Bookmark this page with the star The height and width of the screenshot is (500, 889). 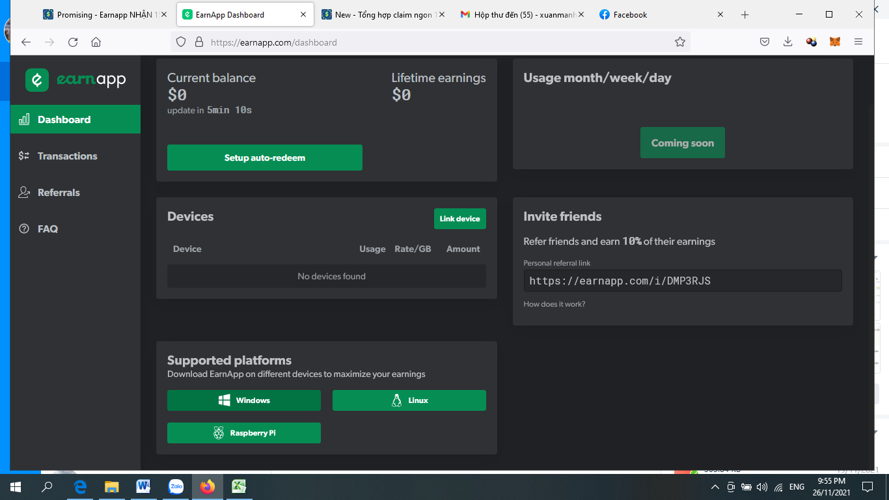680,42
